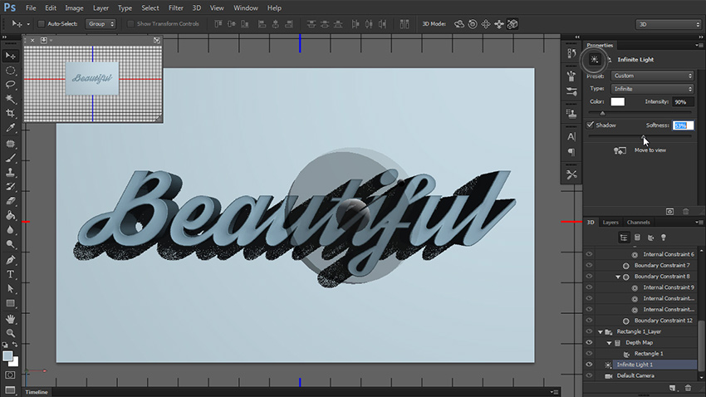Select Default Camera in 3D panel
The height and width of the screenshot is (397, 706).
click(636, 375)
